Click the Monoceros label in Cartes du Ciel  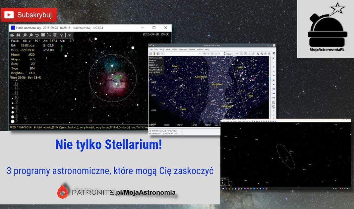coord(217,84)
